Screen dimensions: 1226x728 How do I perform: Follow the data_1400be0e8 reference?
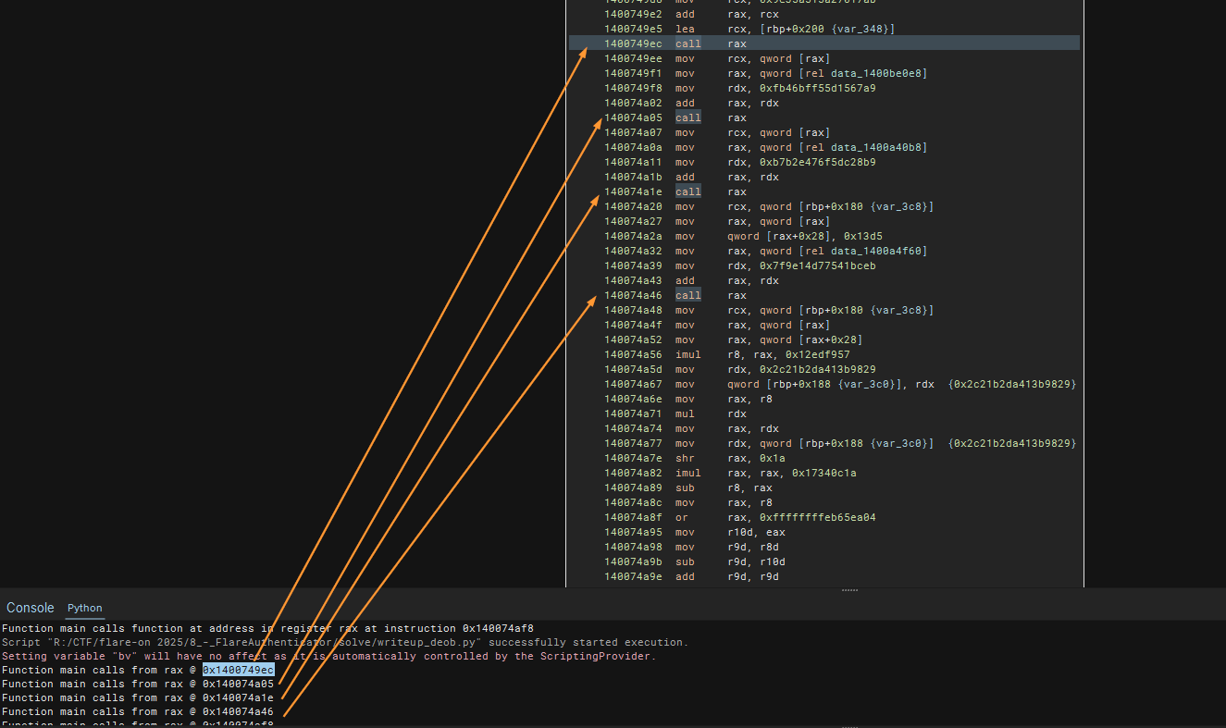(x=875, y=73)
